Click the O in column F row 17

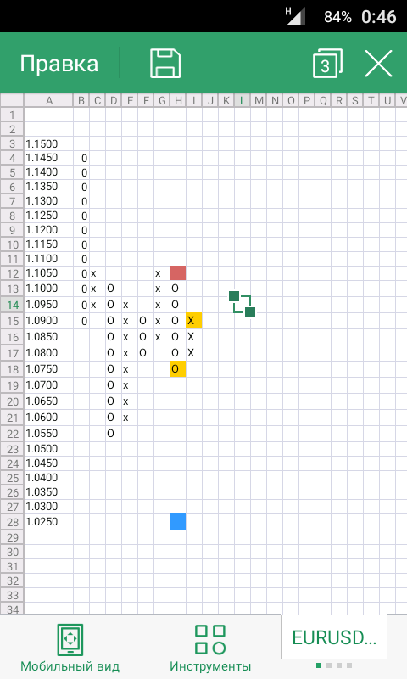pyautogui.click(x=146, y=353)
